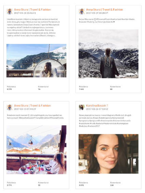This screenshot has width=145, height=193.
Task: Open Karolina Baszak profile name link
Action: tap(97, 106)
